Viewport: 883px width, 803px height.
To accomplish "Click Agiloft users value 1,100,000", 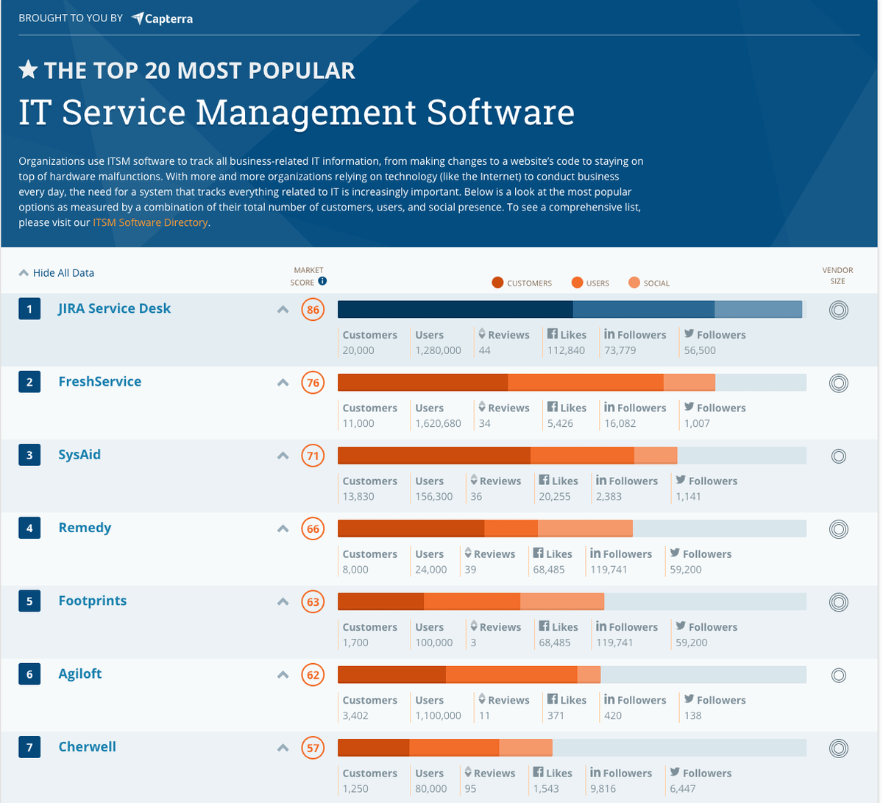I will [x=439, y=715].
